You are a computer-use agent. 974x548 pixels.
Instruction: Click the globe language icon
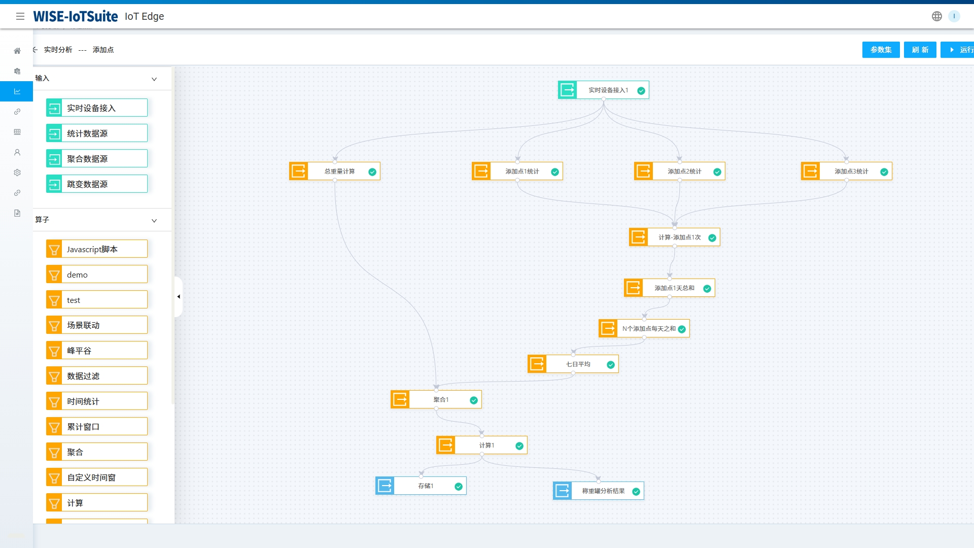(936, 16)
